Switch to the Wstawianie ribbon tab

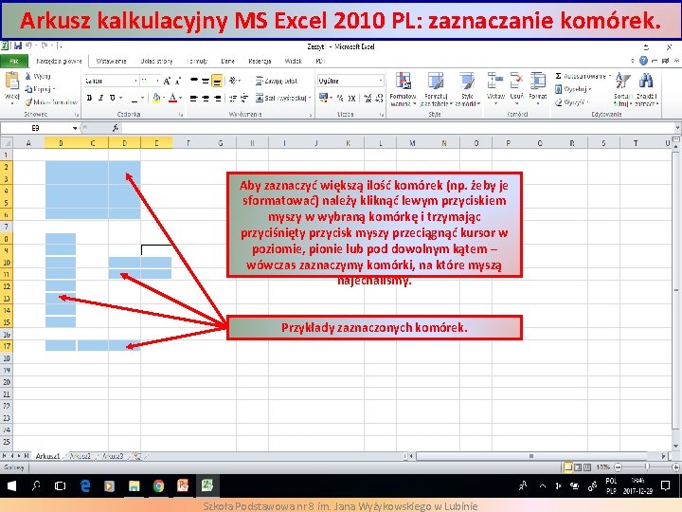tap(111, 61)
